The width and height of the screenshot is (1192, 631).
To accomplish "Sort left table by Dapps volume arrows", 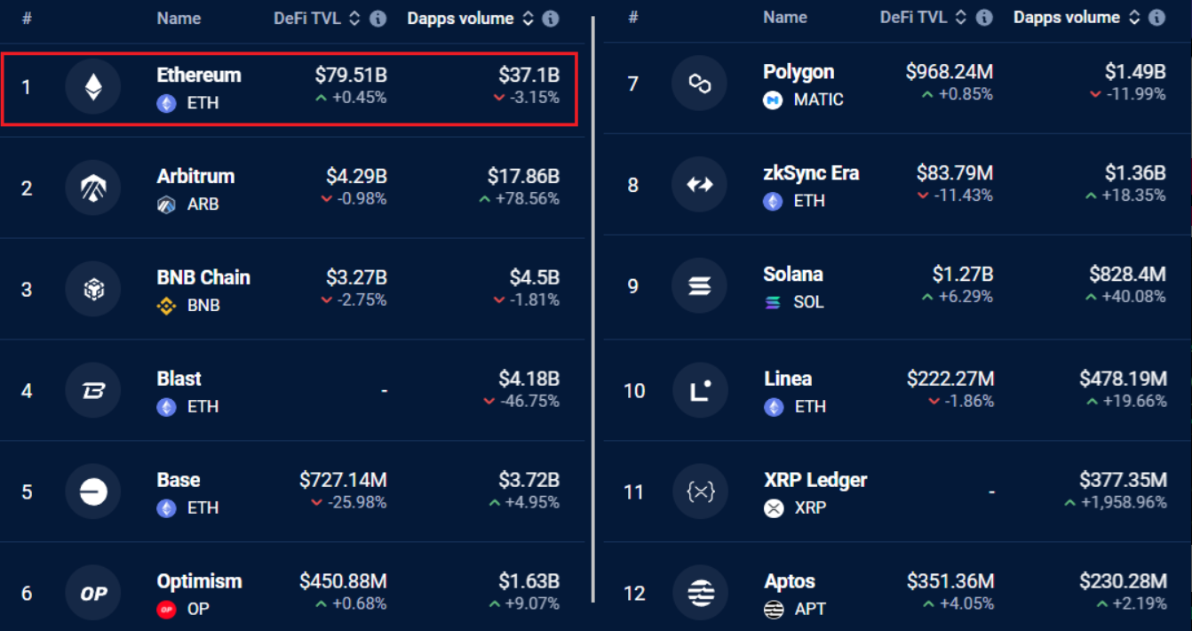I will point(528,19).
